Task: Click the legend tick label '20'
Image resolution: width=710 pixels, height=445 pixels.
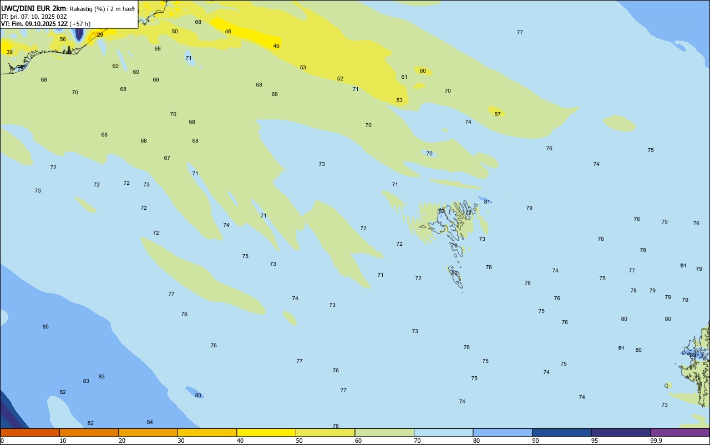Action: [x=122, y=441]
